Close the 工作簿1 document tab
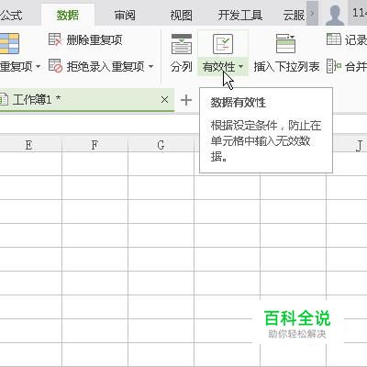The width and height of the screenshot is (367, 367). 164,100
